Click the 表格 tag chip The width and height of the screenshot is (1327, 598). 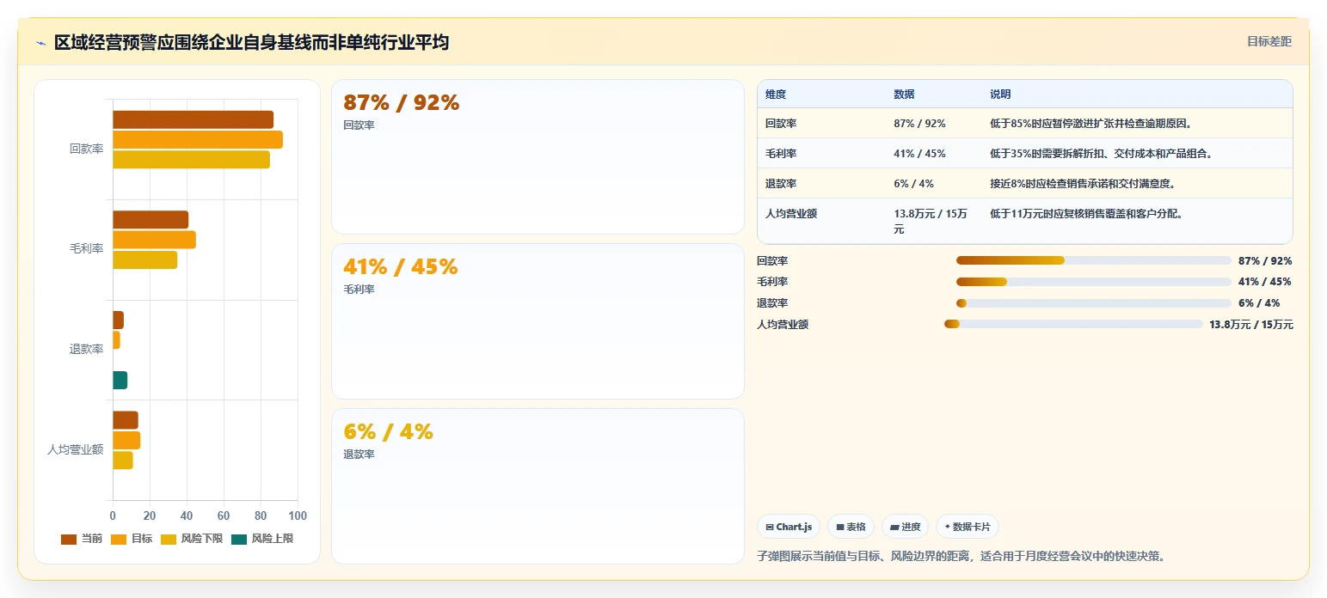851,527
